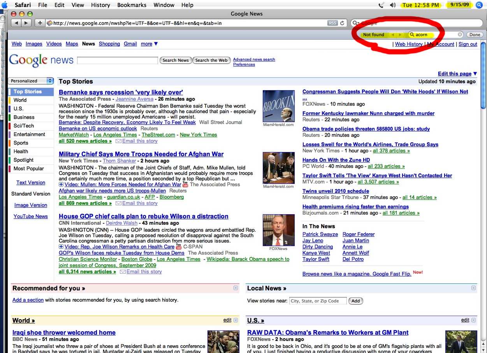Click the RSS badge in address bar

click(x=332, y=23)
